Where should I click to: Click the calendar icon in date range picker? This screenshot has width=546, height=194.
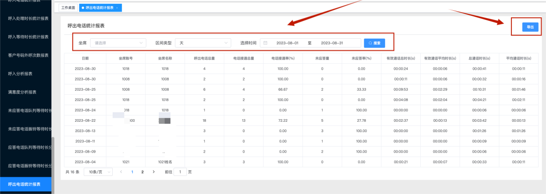pyautogui.click(x=265, y=43)
